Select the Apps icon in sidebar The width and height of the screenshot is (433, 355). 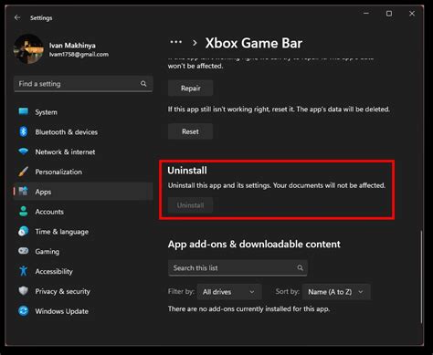tap(24, 192)
